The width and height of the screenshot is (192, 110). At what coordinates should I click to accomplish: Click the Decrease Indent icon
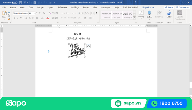(79, 13)
